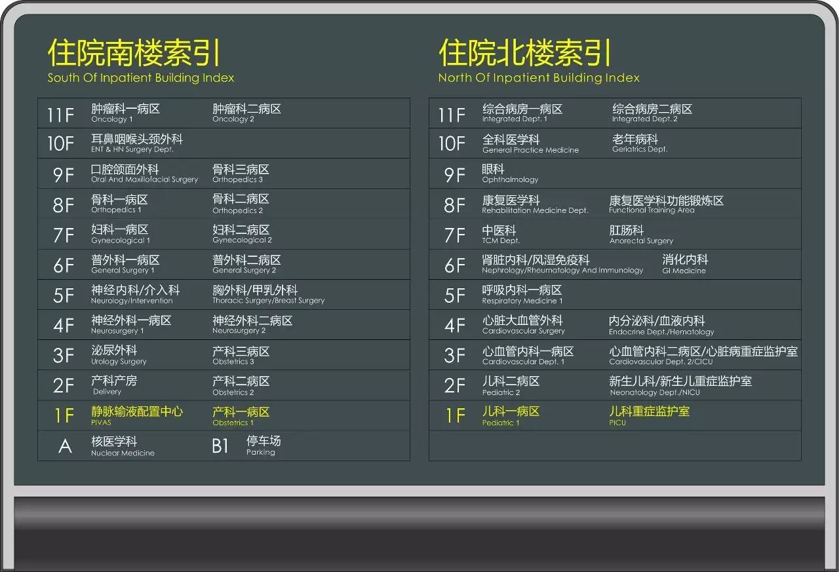
Task: Select Endocrine Dept./Hematology entry
Action: coord(661,325)
